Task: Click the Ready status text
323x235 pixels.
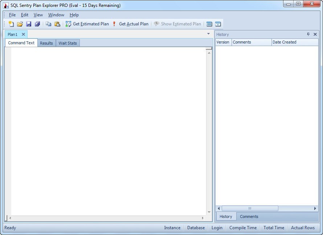Action: [10, 228]
